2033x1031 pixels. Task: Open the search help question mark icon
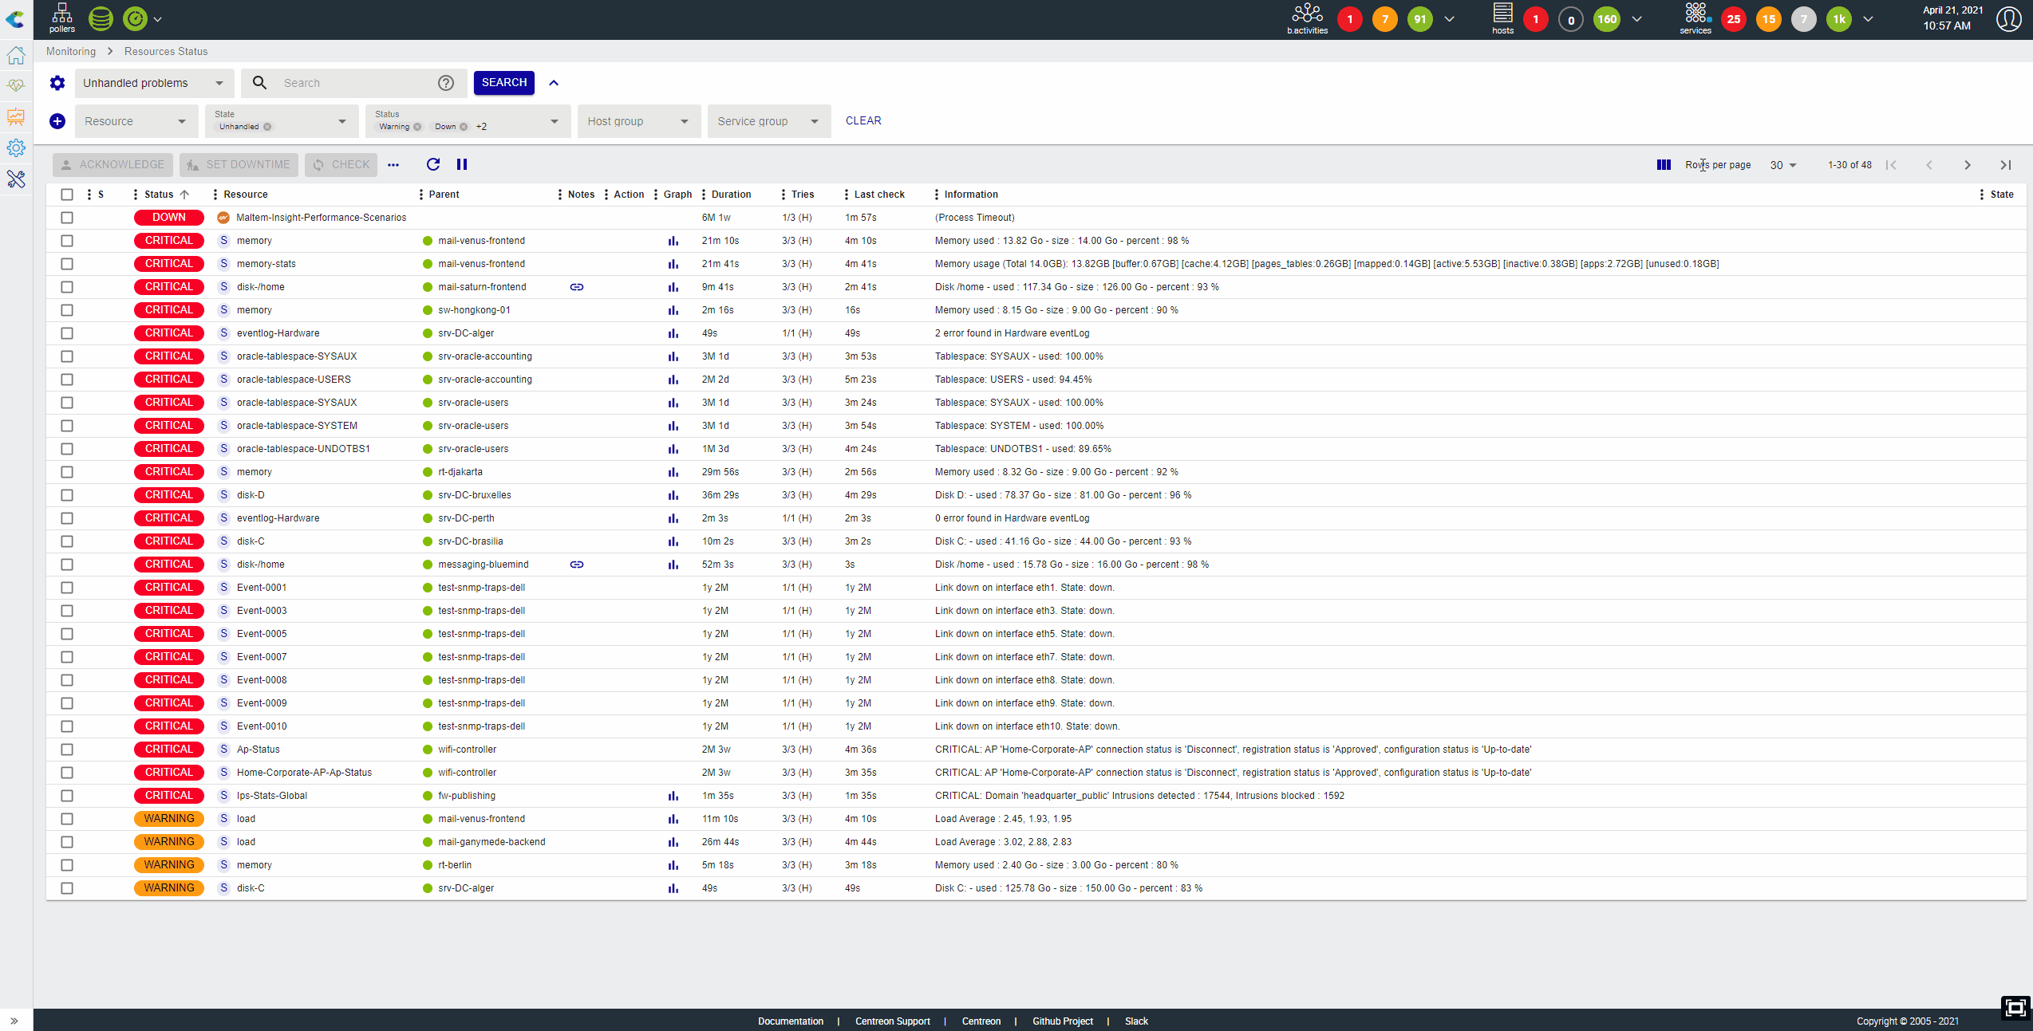(446, 83)
